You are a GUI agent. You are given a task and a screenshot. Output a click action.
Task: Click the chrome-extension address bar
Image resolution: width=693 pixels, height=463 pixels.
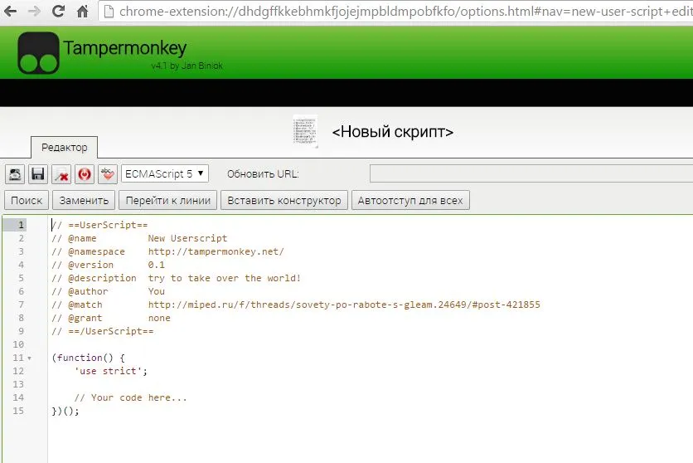pos(395,12)
